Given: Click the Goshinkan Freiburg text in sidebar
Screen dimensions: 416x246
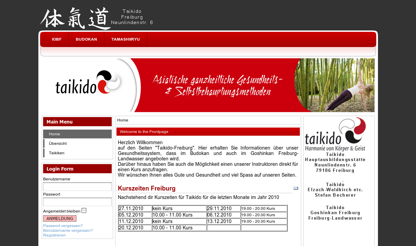Looking at the screenshot, I should pos(335,213).
